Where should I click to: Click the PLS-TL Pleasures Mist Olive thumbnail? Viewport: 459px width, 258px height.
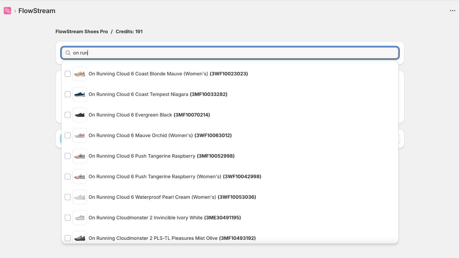pyautogui.click(x=80, y=238)
